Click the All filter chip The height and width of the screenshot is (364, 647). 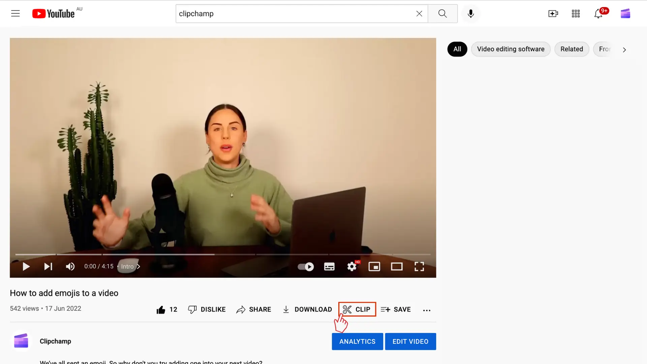click(457, 49)
